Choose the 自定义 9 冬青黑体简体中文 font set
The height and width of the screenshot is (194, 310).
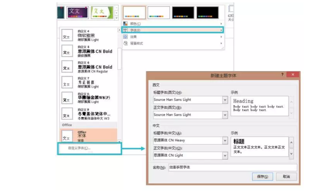89,114
